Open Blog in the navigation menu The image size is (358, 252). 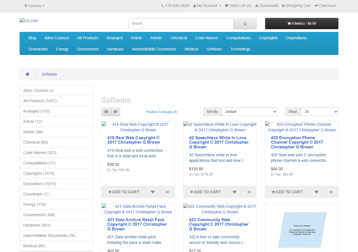point(32,38)
